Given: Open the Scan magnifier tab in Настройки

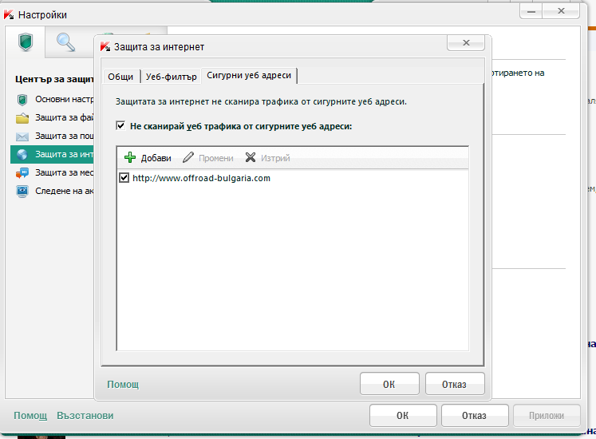Looking at the screenshot, I should click(65, 42).
